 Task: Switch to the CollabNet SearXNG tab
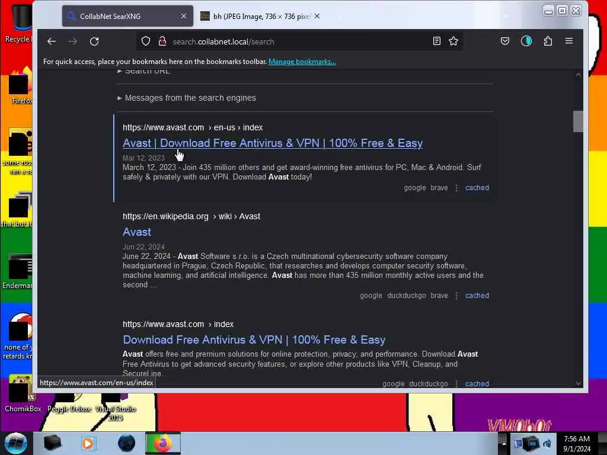pyautogui.click(x=127, y=16)
